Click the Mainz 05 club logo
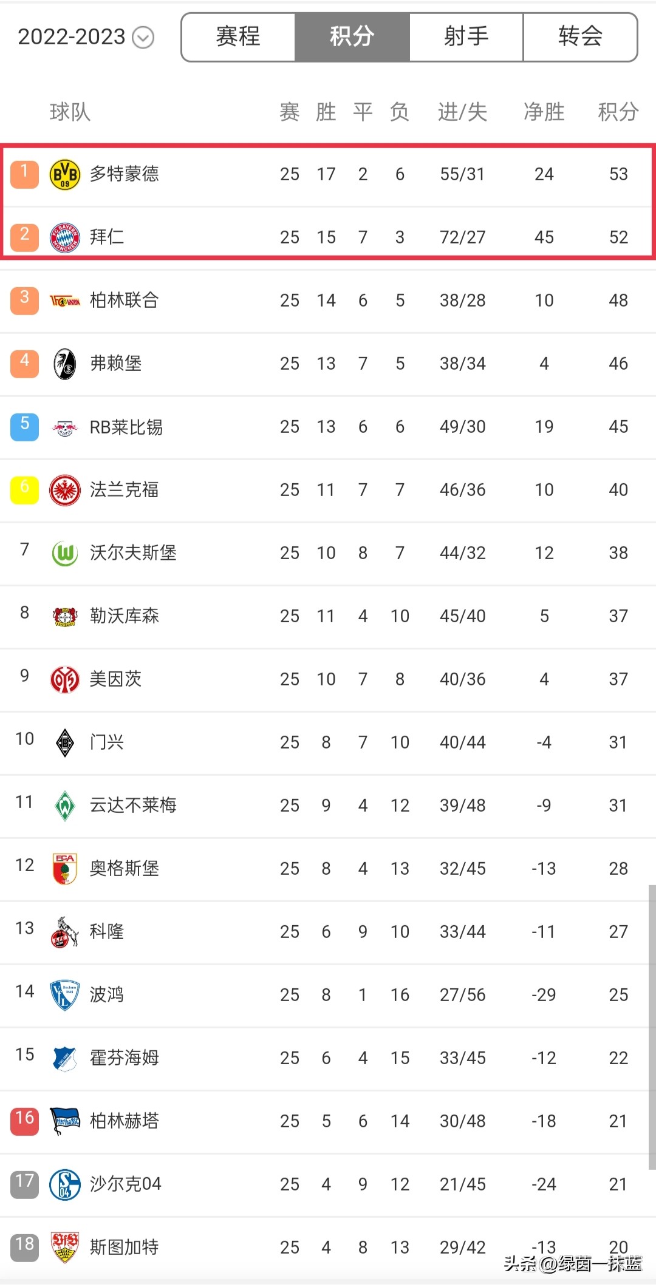This screenshot has width=656, height=1287. (64, 679)
